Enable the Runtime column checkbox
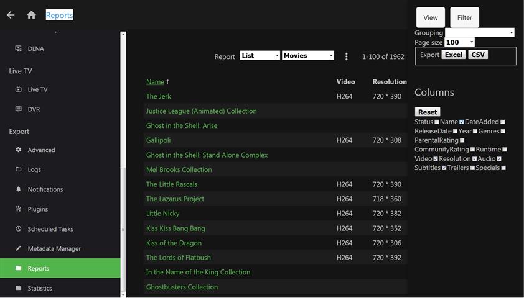Image resolution: width=524 pixels, height=298 pixels. point(505,150)
